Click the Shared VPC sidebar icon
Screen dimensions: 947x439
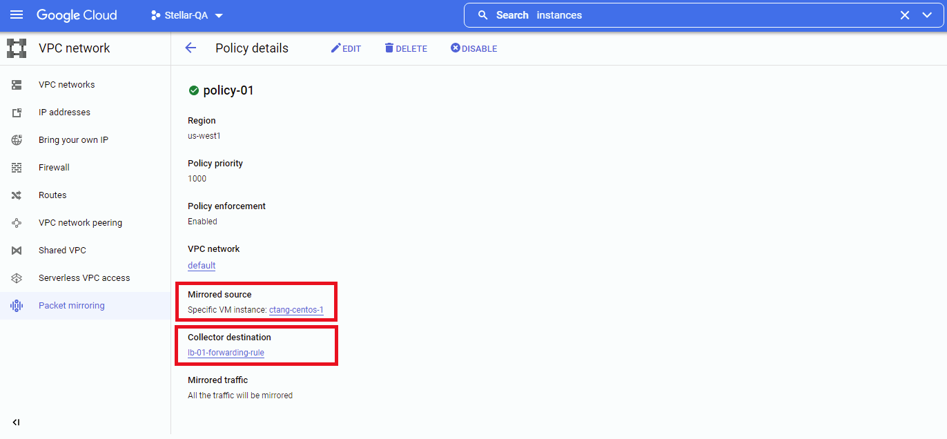[17, 251]
